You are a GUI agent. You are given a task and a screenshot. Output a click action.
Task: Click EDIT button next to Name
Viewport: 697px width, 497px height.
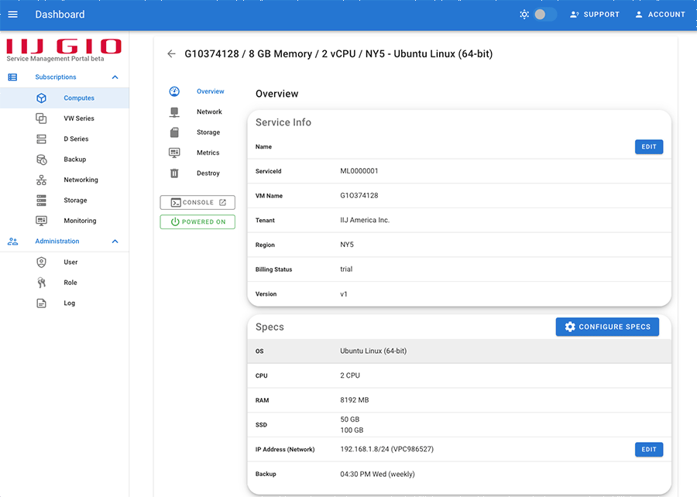click(648, 146)
